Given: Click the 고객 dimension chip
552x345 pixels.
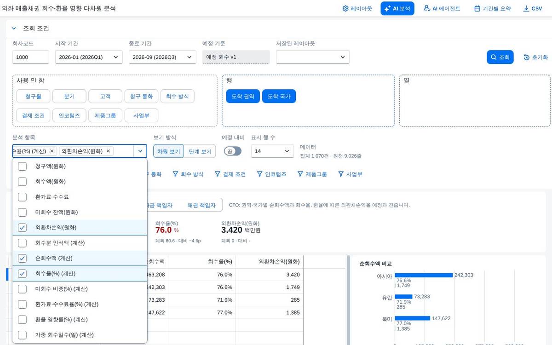Looking at the screenshot, I should click(x=105, y=97).
